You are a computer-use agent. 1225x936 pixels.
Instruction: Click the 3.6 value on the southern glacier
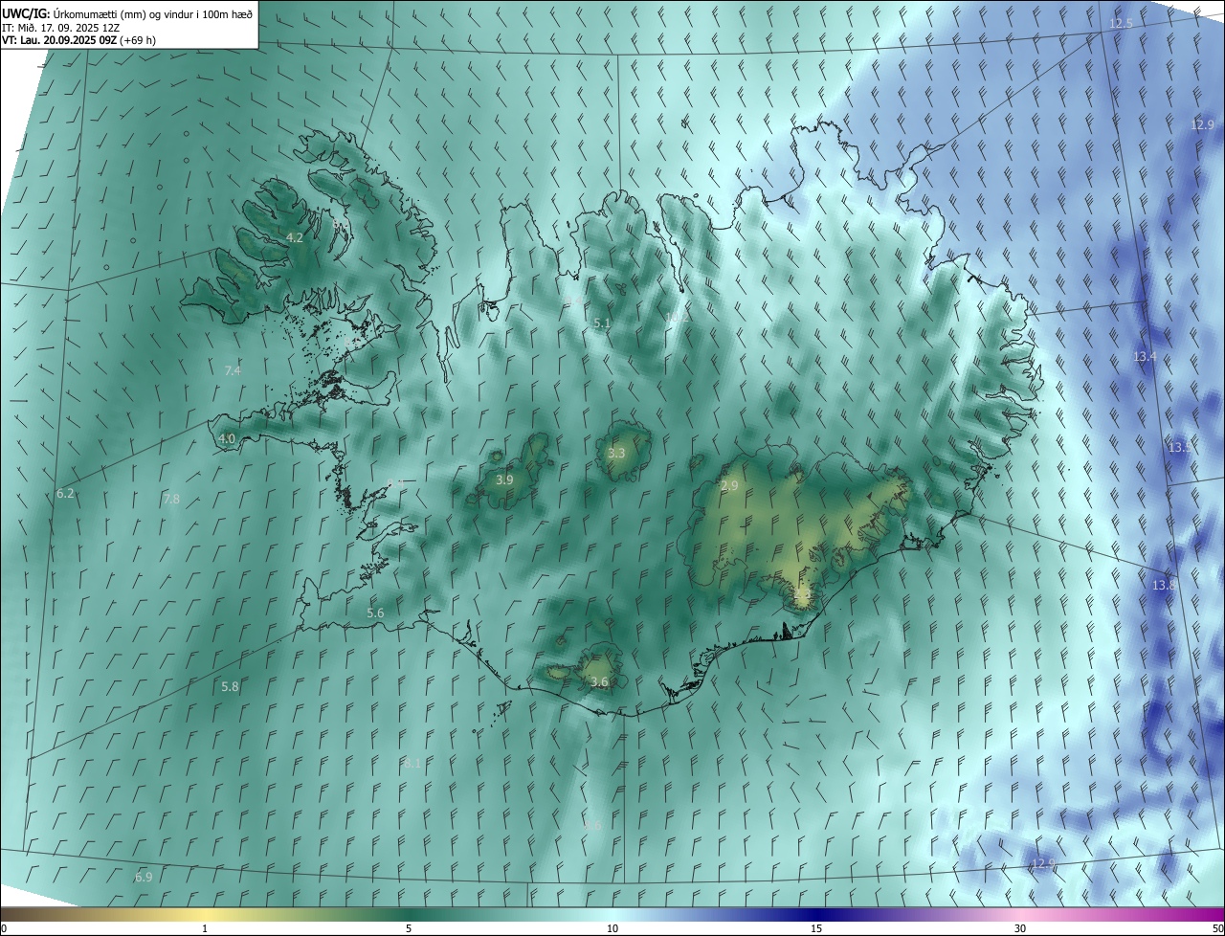click(x=600, y=682)
